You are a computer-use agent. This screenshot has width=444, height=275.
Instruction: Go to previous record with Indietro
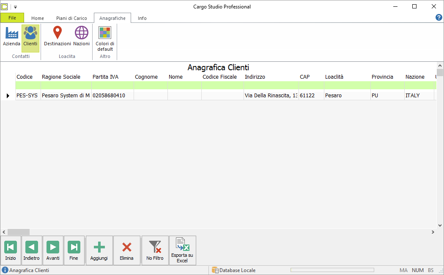click(31, 250)
